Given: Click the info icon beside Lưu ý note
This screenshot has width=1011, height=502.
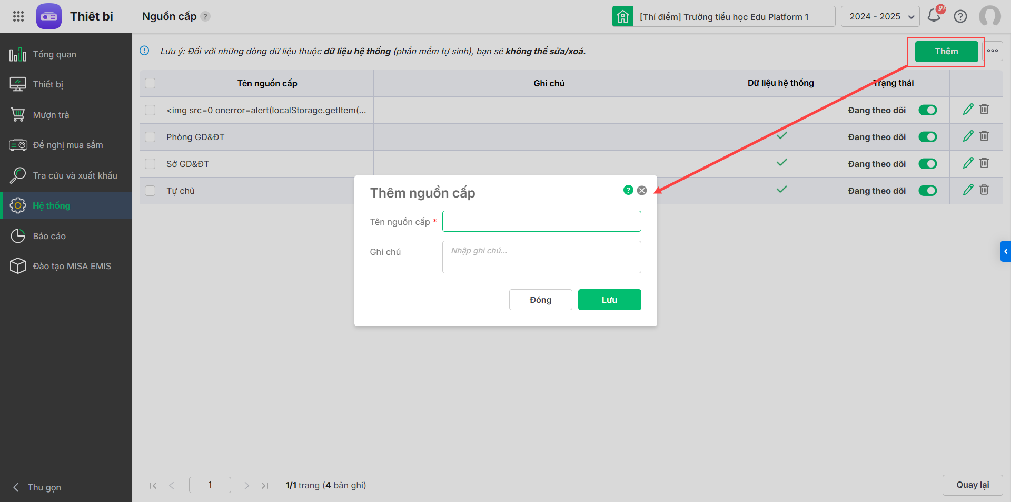Looking at the screenshot, I should point(144,51).
